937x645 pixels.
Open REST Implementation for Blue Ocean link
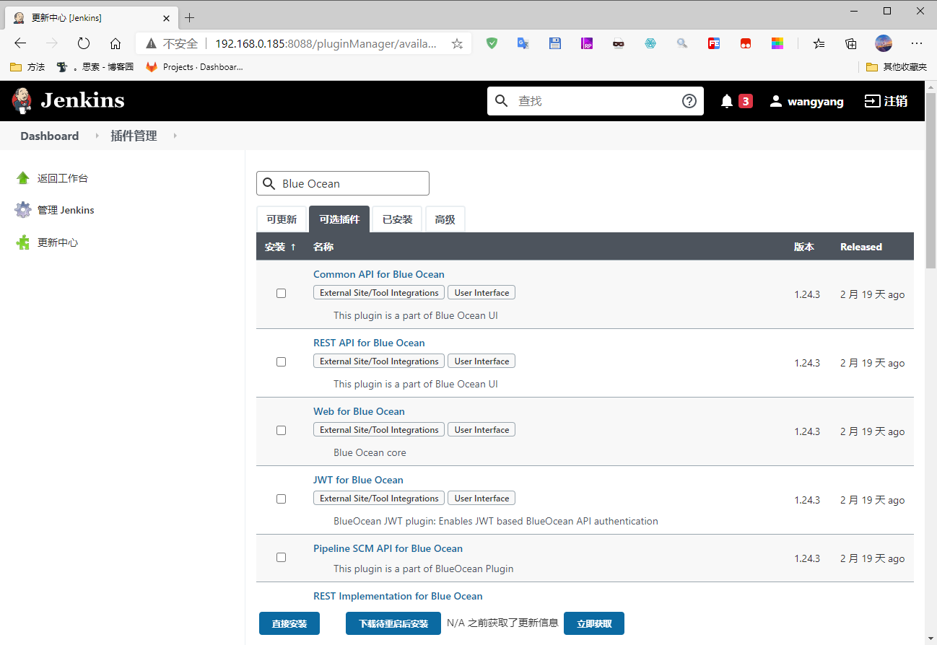398,596
